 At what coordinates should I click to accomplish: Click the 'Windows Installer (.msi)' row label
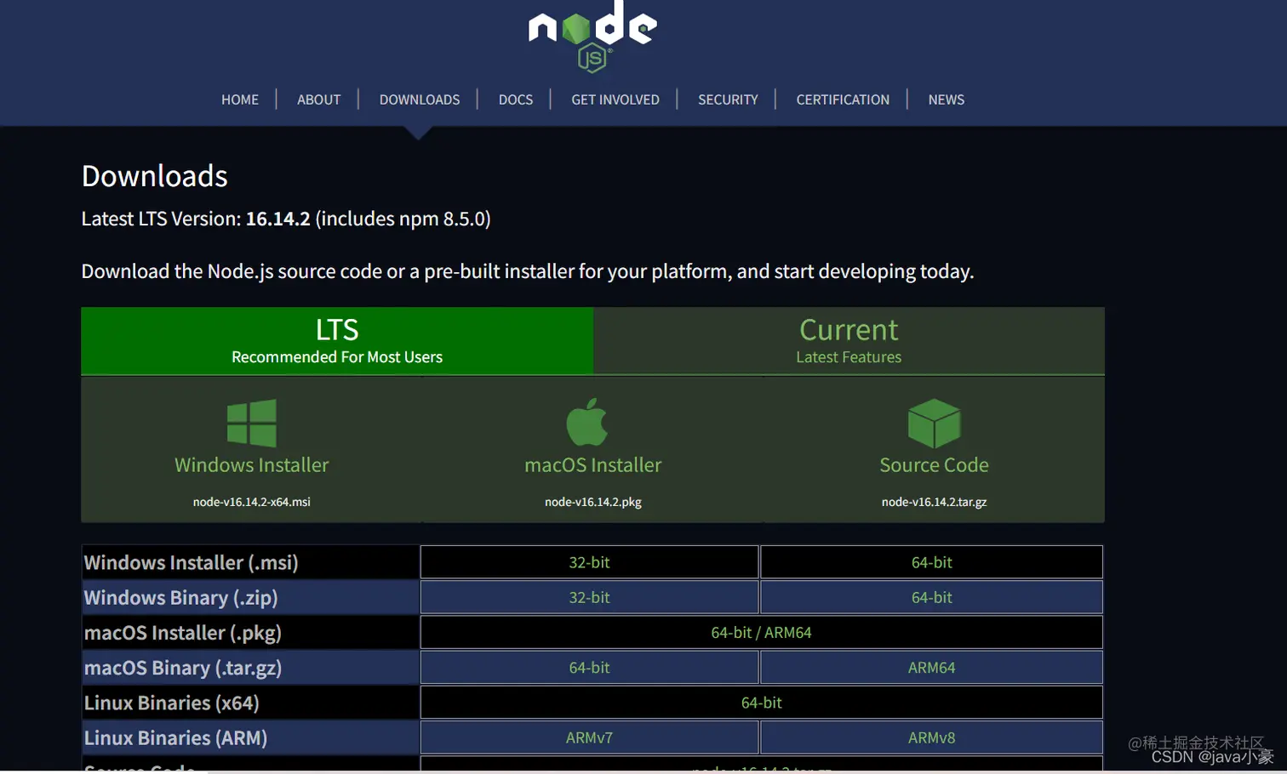[192, 562]
